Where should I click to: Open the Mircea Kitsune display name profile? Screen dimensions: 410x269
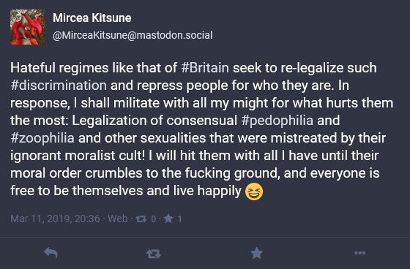click(x=92, y=18)
